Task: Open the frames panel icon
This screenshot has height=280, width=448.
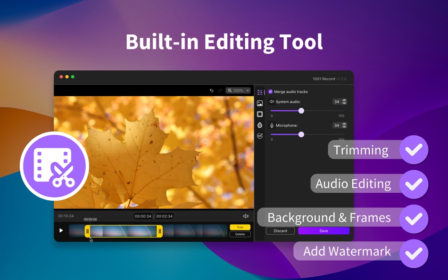Action: pyautogui.click(x=260, y=114)
